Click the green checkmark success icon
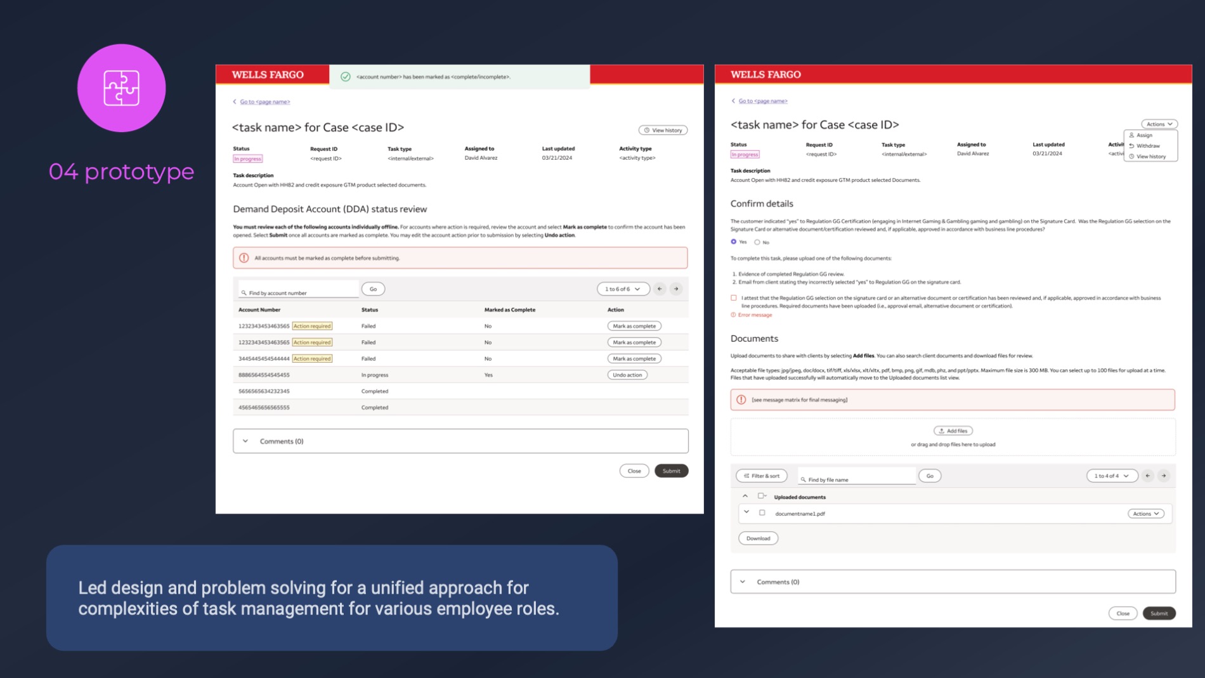This screenshot has height=678, width=1205. coord(346,77)
